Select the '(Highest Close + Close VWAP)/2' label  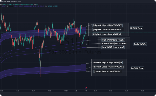click(108, 29)
